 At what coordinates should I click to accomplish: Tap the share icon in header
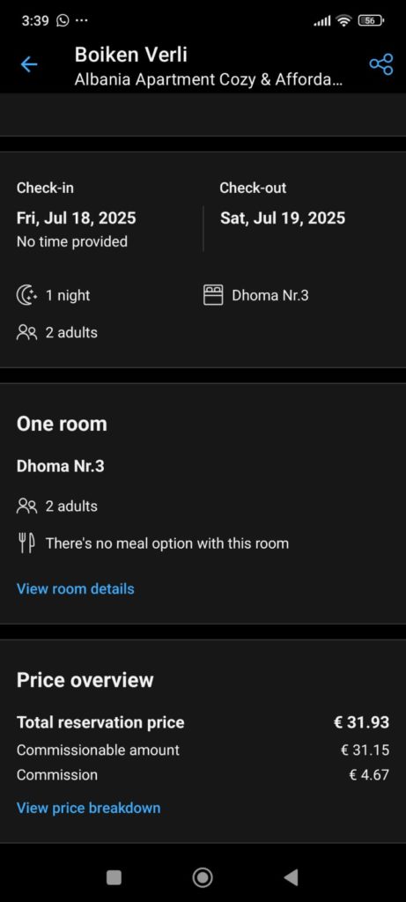point(380,64)
